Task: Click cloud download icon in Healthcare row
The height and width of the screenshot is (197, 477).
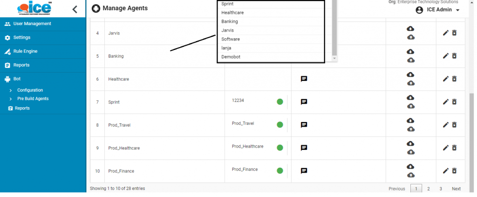Action: click(410, 75)
